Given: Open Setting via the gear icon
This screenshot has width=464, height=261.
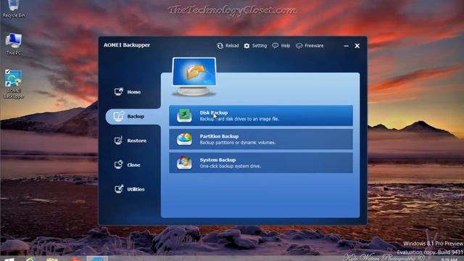Looking at the screenshot, I should [246, 46].
